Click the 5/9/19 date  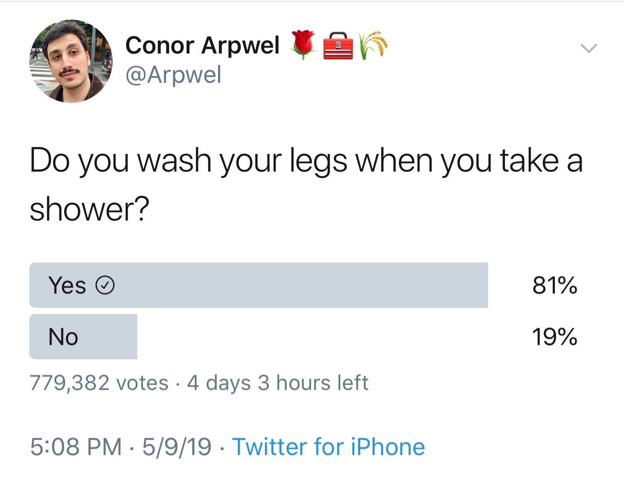(x=177, y=447)
